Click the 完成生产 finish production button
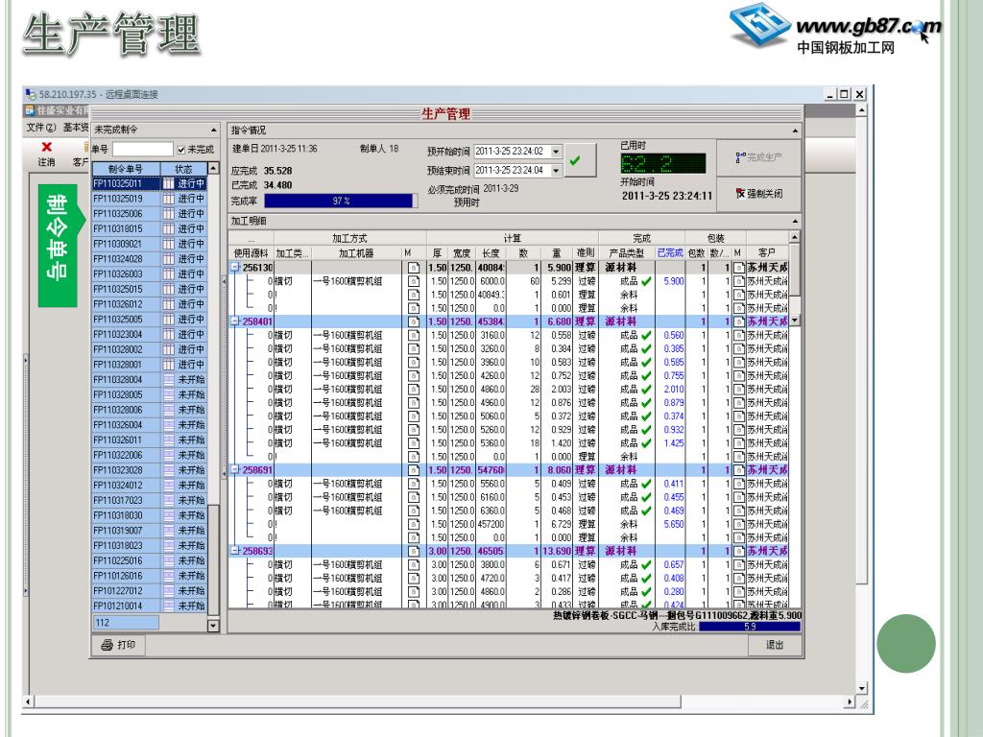 point(759,157)
